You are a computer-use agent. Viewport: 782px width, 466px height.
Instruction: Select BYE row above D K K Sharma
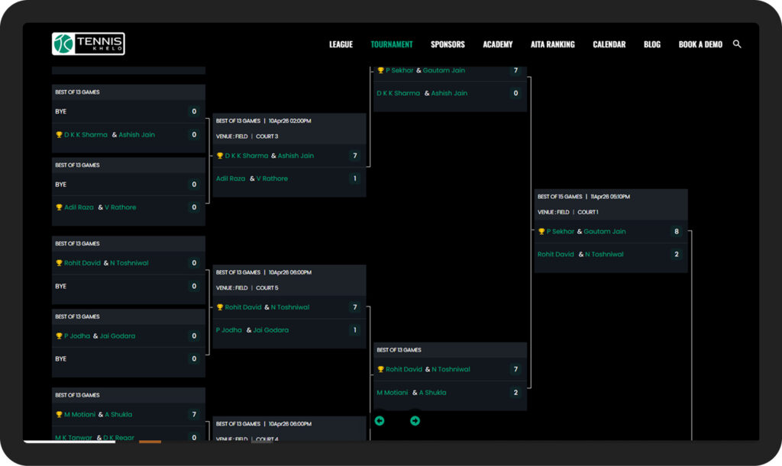tap(128, 111)
